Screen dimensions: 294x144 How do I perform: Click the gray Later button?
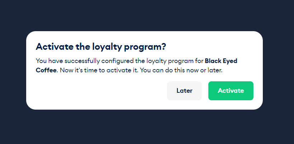pyautogui.click(x=184, y=91)
